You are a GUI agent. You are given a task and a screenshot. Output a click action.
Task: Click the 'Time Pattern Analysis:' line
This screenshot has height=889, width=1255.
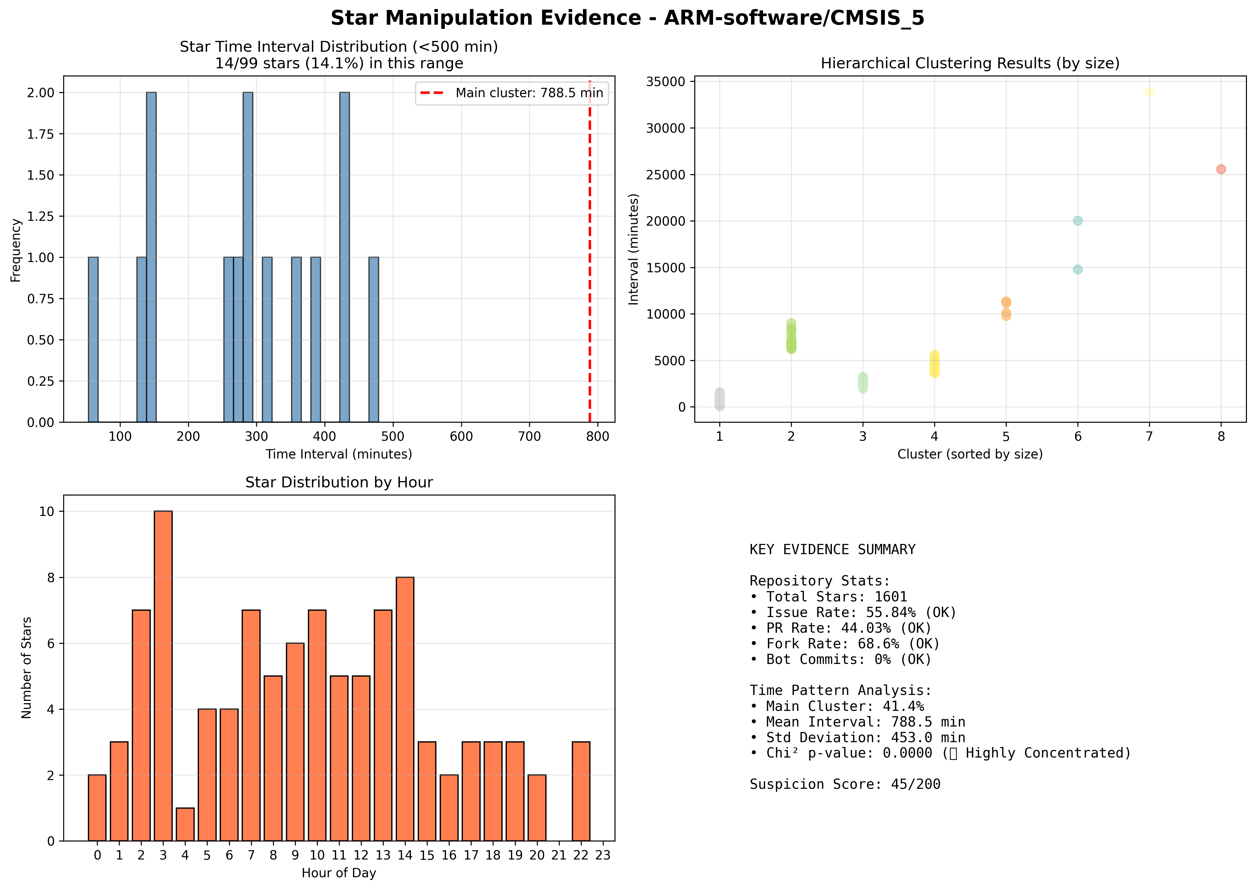[x=841, y=691]
